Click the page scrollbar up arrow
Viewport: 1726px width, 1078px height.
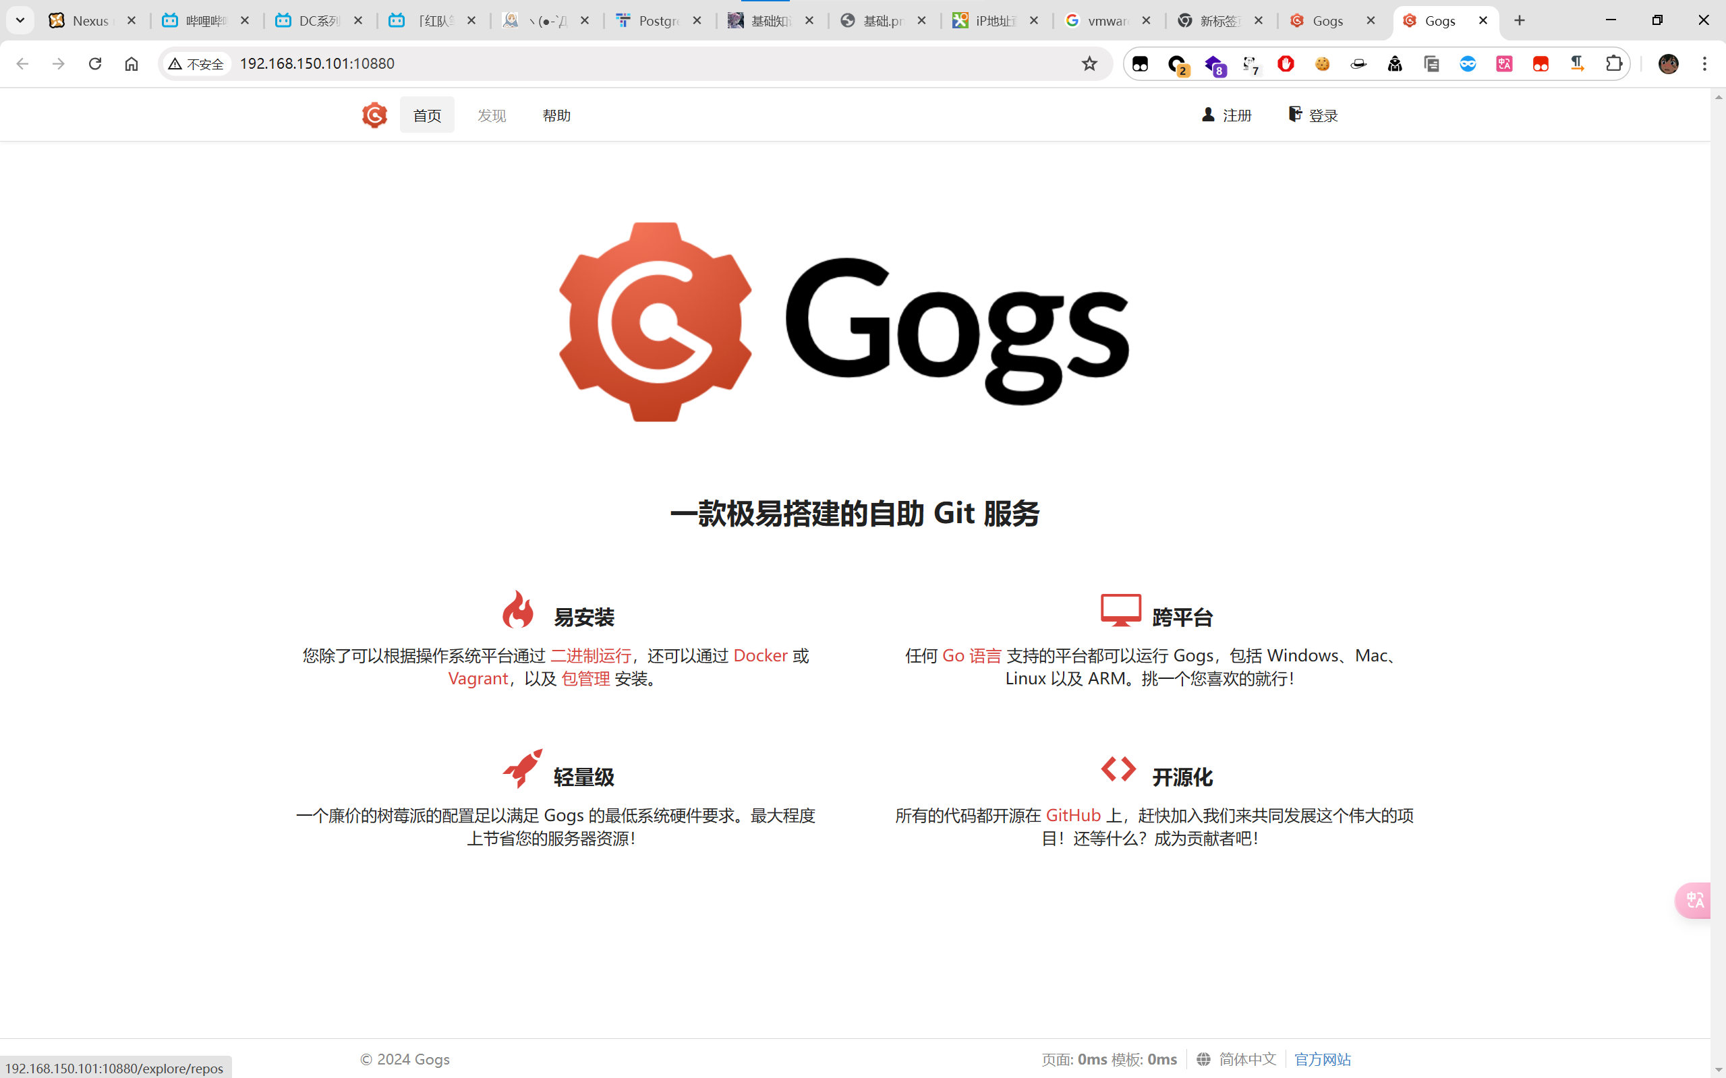[1718, 97]
